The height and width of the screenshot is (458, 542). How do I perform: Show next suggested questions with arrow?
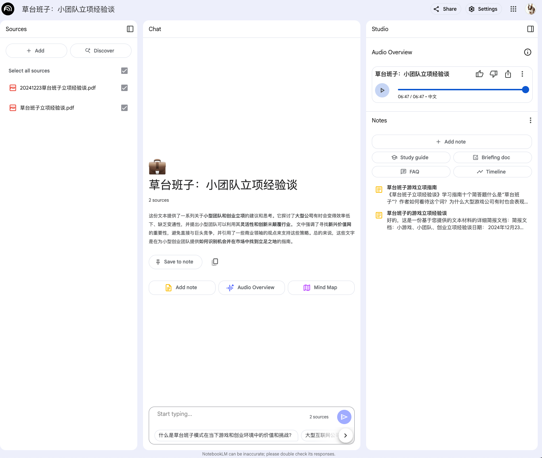tap(345, 435)
